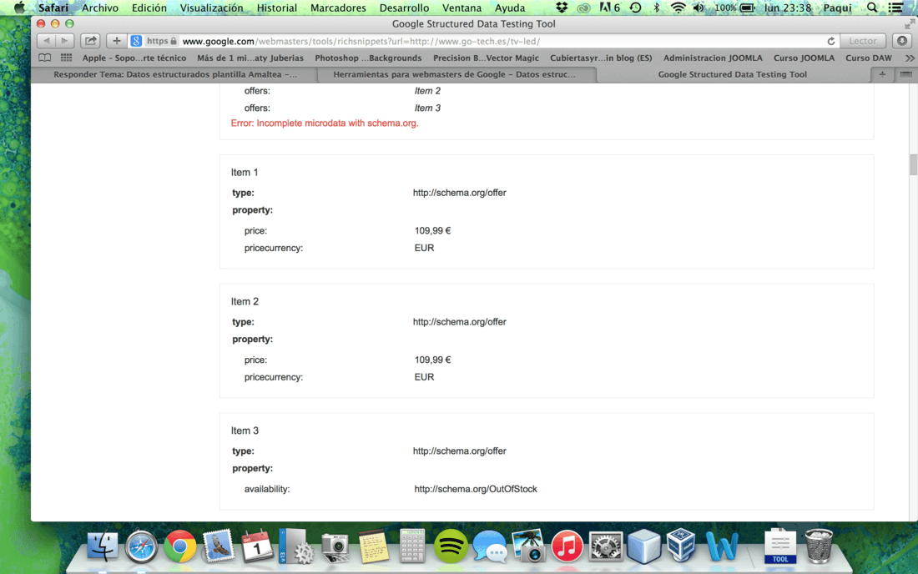Open the Archivo menu

coord(100,8)
